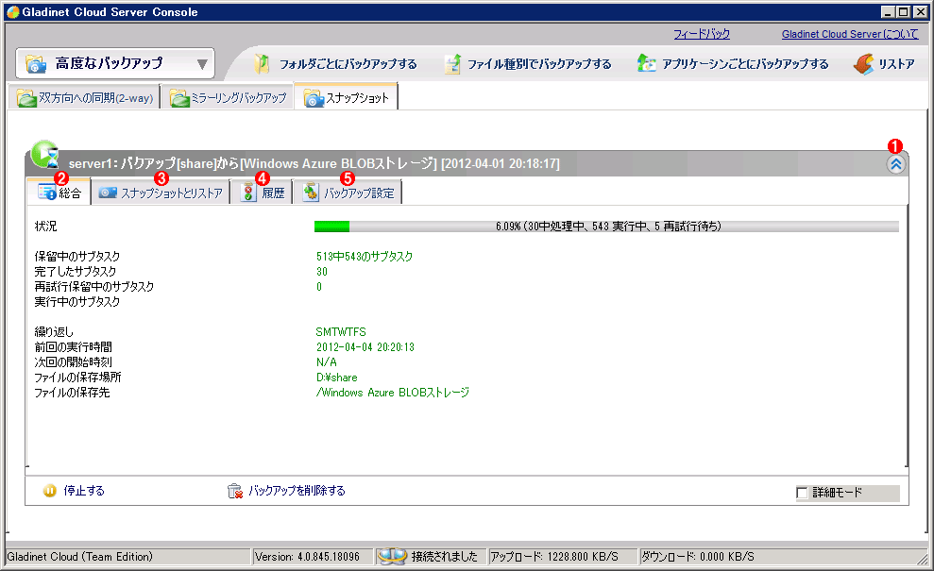The image size is (934, 571).
Task: Click the 次回の開始時刻 label
Action: pos(74,362)
